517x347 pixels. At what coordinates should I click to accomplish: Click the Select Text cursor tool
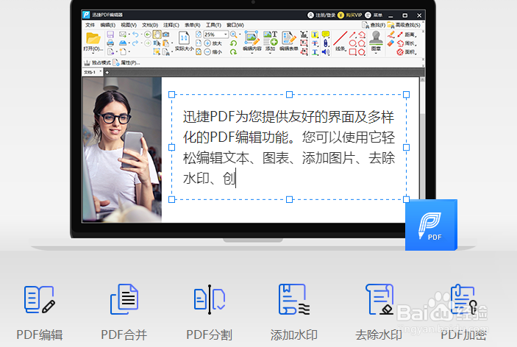(x=157, y=43)
